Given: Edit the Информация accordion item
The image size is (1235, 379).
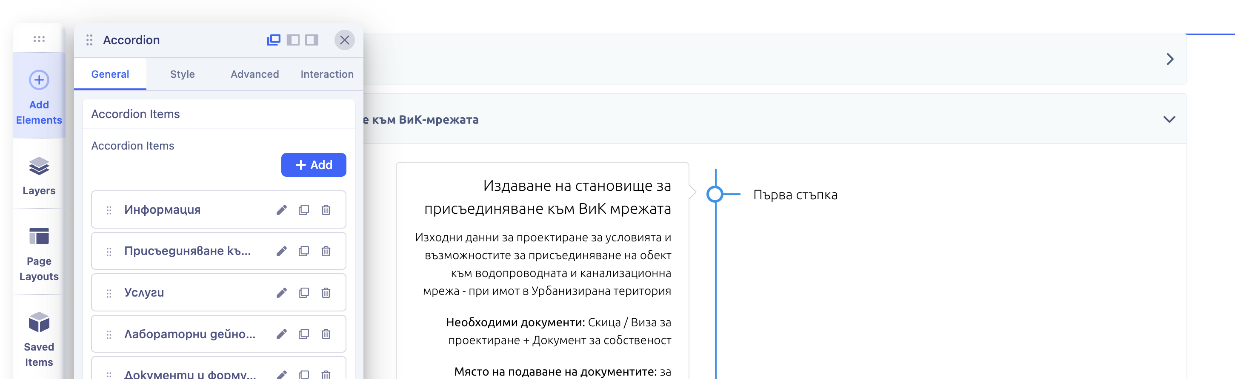Looking at the screenshot, I should pyautogui.click(x=281, y=209).
